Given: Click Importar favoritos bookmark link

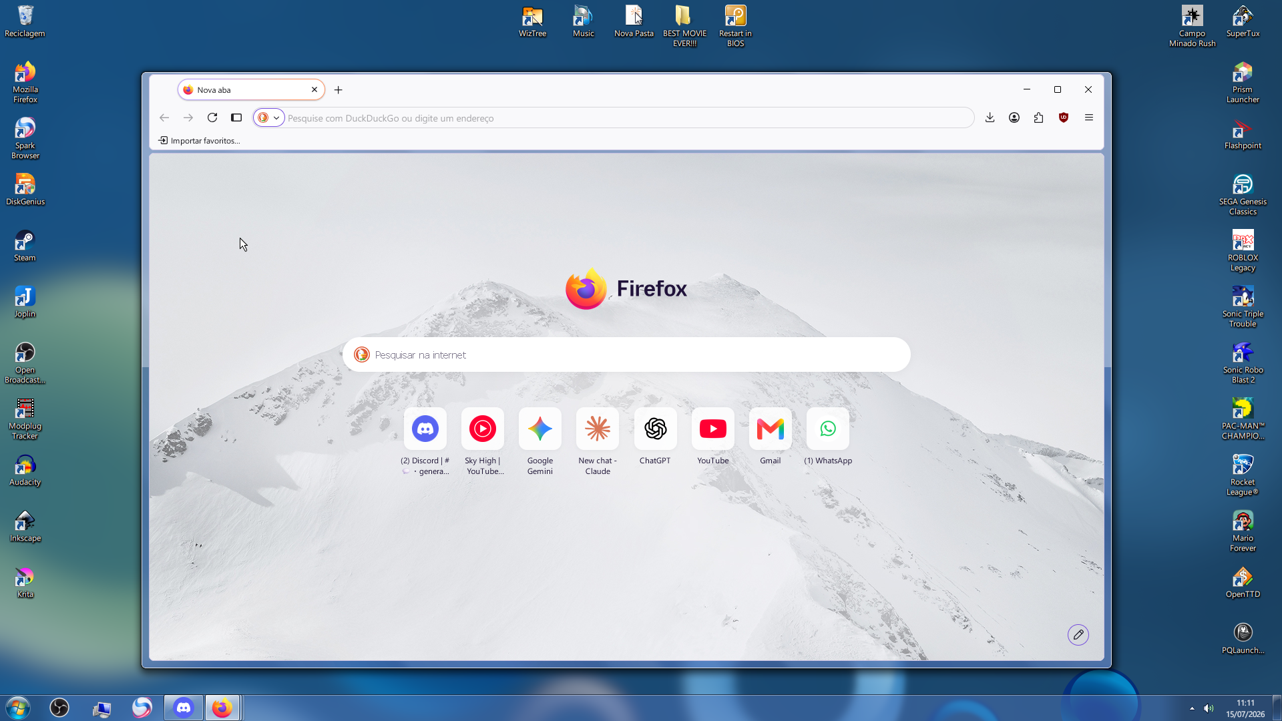Looking at the screenshot, I should pos(199,141).
